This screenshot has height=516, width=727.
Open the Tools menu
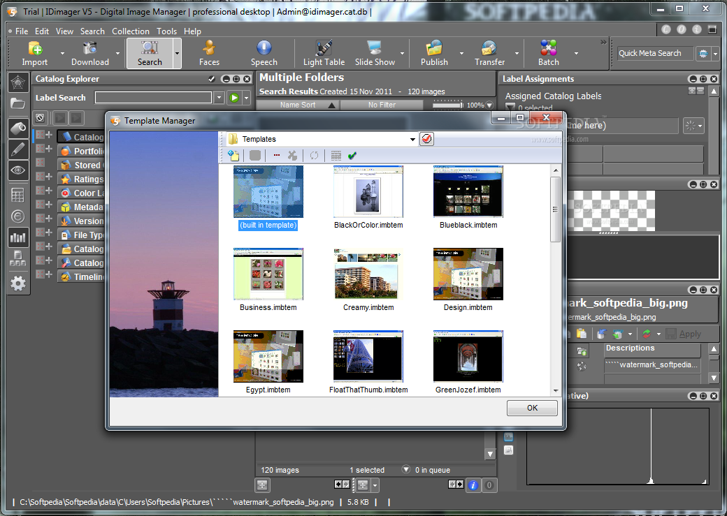coord(166,31)
